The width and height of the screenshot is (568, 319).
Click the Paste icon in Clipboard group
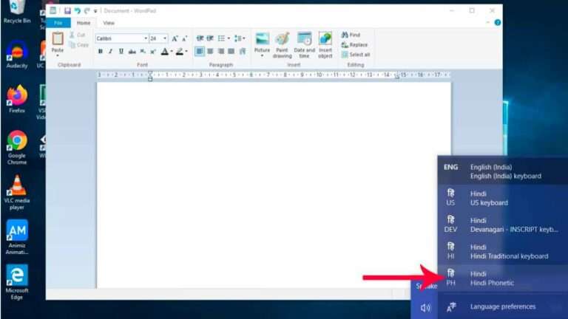(58, 40)
